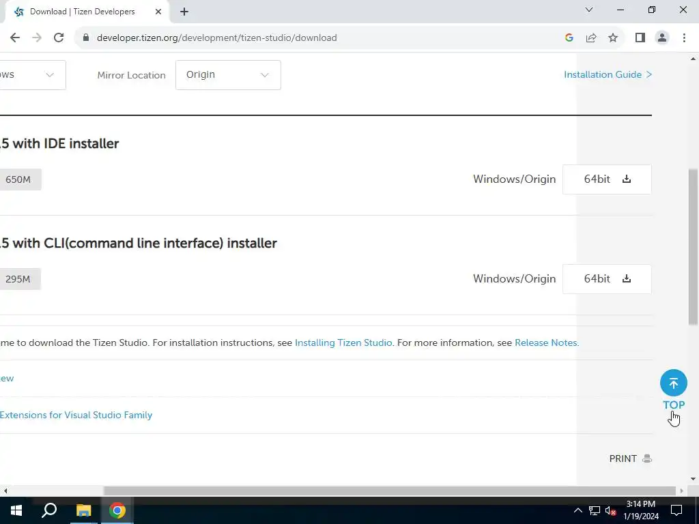Download the IDE installer 64bit
699x524 pixels.
click(x=607, y=179)
